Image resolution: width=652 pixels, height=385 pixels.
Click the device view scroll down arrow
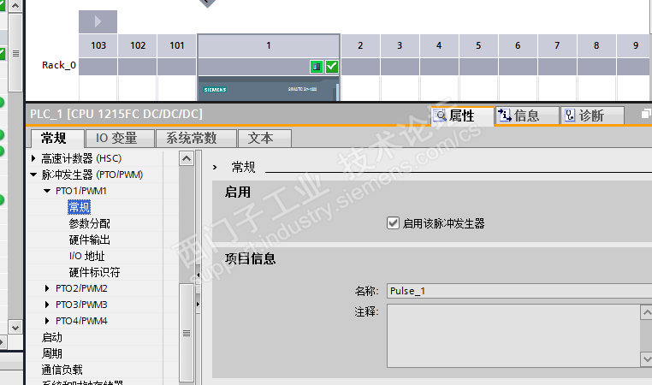pyautogui.click(x=15, y=328)
